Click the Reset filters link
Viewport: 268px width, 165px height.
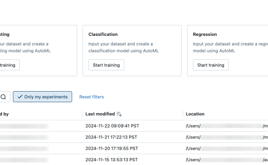click(92, 97)
